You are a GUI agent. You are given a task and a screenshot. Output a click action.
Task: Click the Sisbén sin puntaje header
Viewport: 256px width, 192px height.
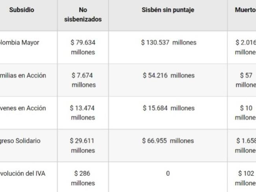tap(168, 10)
